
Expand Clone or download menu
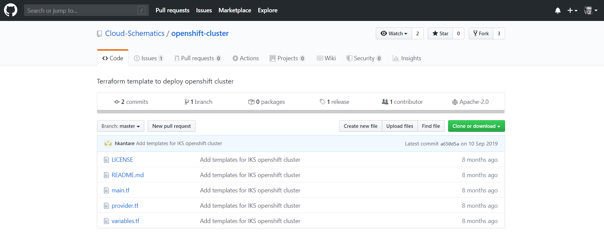[476, 126]
